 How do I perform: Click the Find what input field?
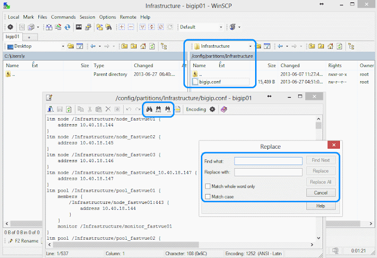[269, 161]
